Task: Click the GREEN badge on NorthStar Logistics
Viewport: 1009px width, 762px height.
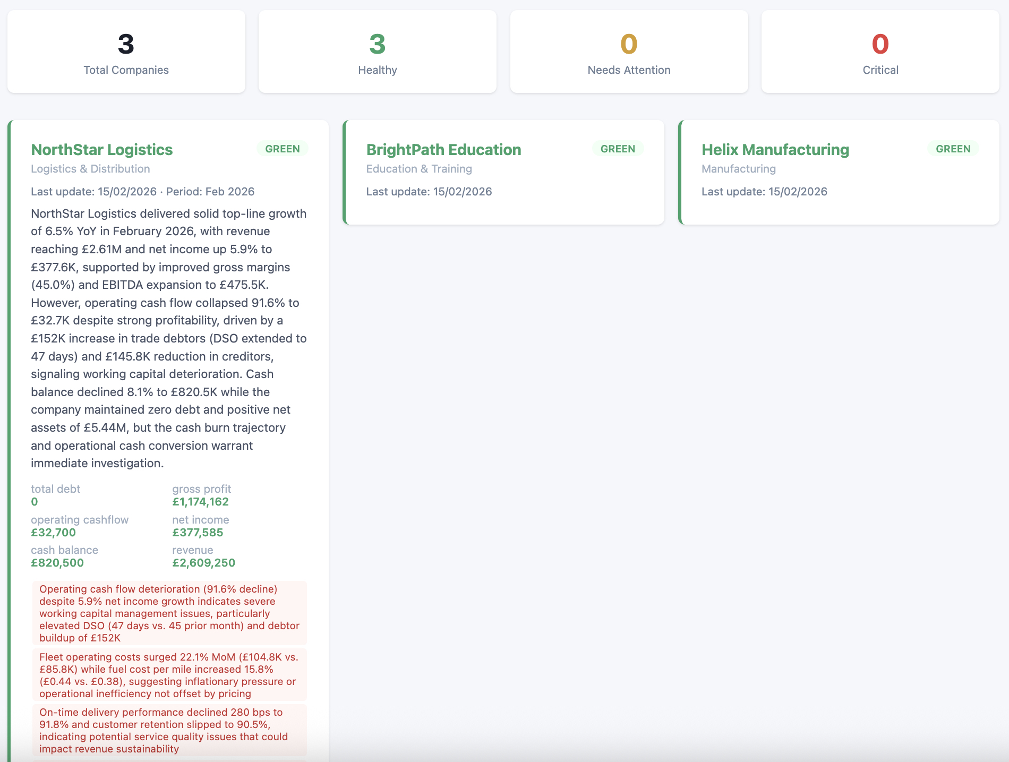Action: tap(283, 149)
